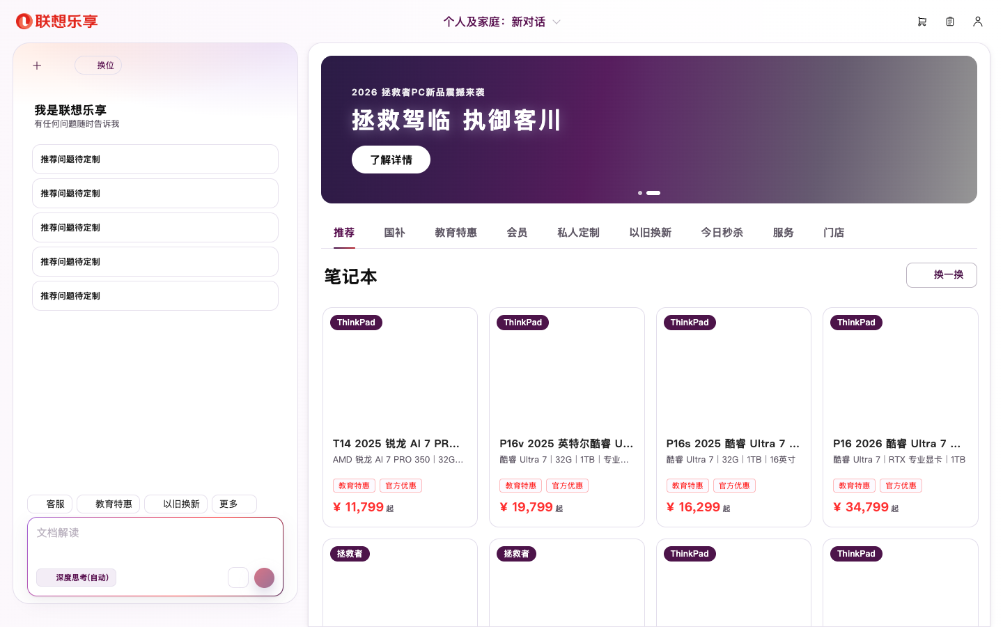
Task: Open the 服务 tab
Action: tap(784, 233)
